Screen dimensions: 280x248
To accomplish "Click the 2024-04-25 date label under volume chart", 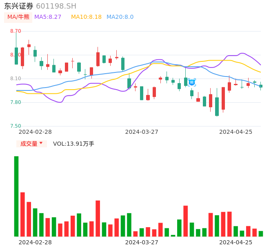I will click(x=236, y=242).
